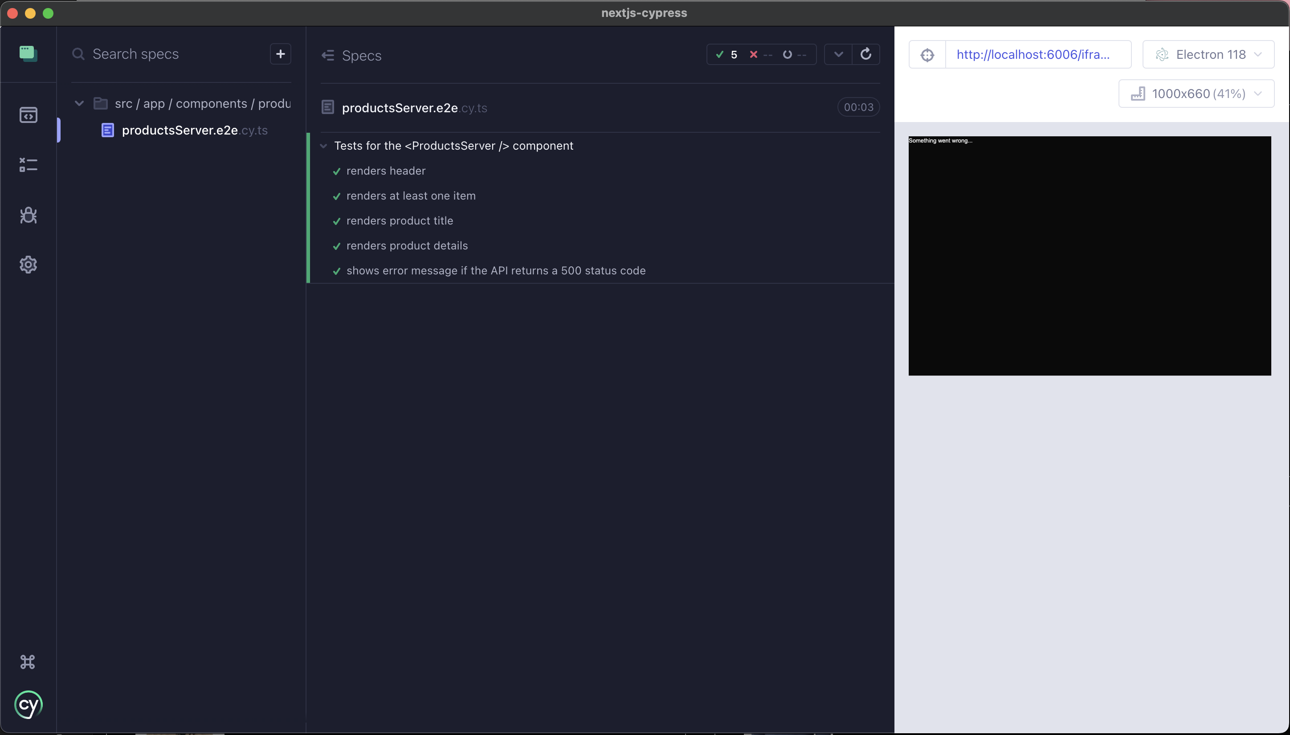
Task: Expand 'renders at least one item' test
Action: point(411,196)
